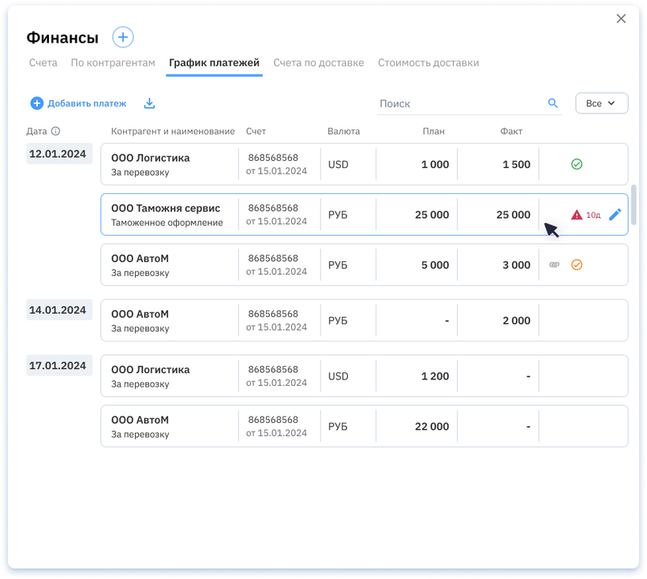Click the download icon next to Добавить платеж

click(x=149, y=103)
